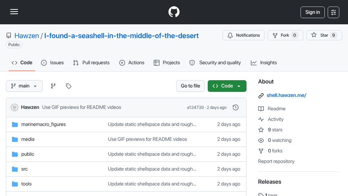
Task: Open the Activity link
Action: 275,119
